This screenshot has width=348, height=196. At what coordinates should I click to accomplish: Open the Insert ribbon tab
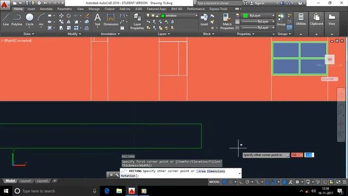tap(31, 9)
